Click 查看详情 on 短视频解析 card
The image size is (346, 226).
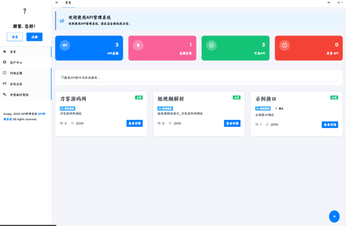click(x=232, y=123)
